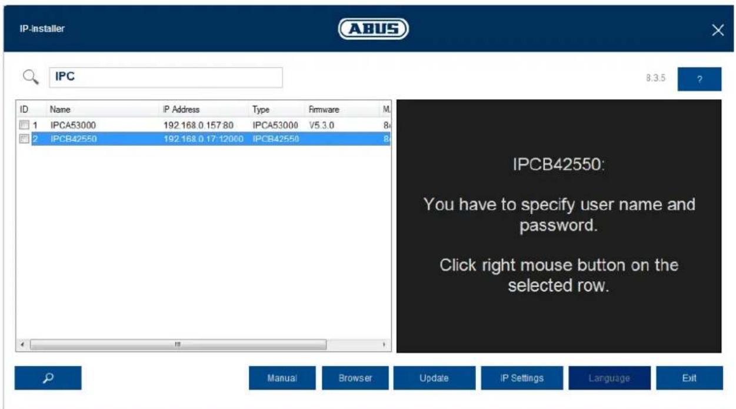
Task: Click firmware value V5.3.0
Action: coord(320,125)
